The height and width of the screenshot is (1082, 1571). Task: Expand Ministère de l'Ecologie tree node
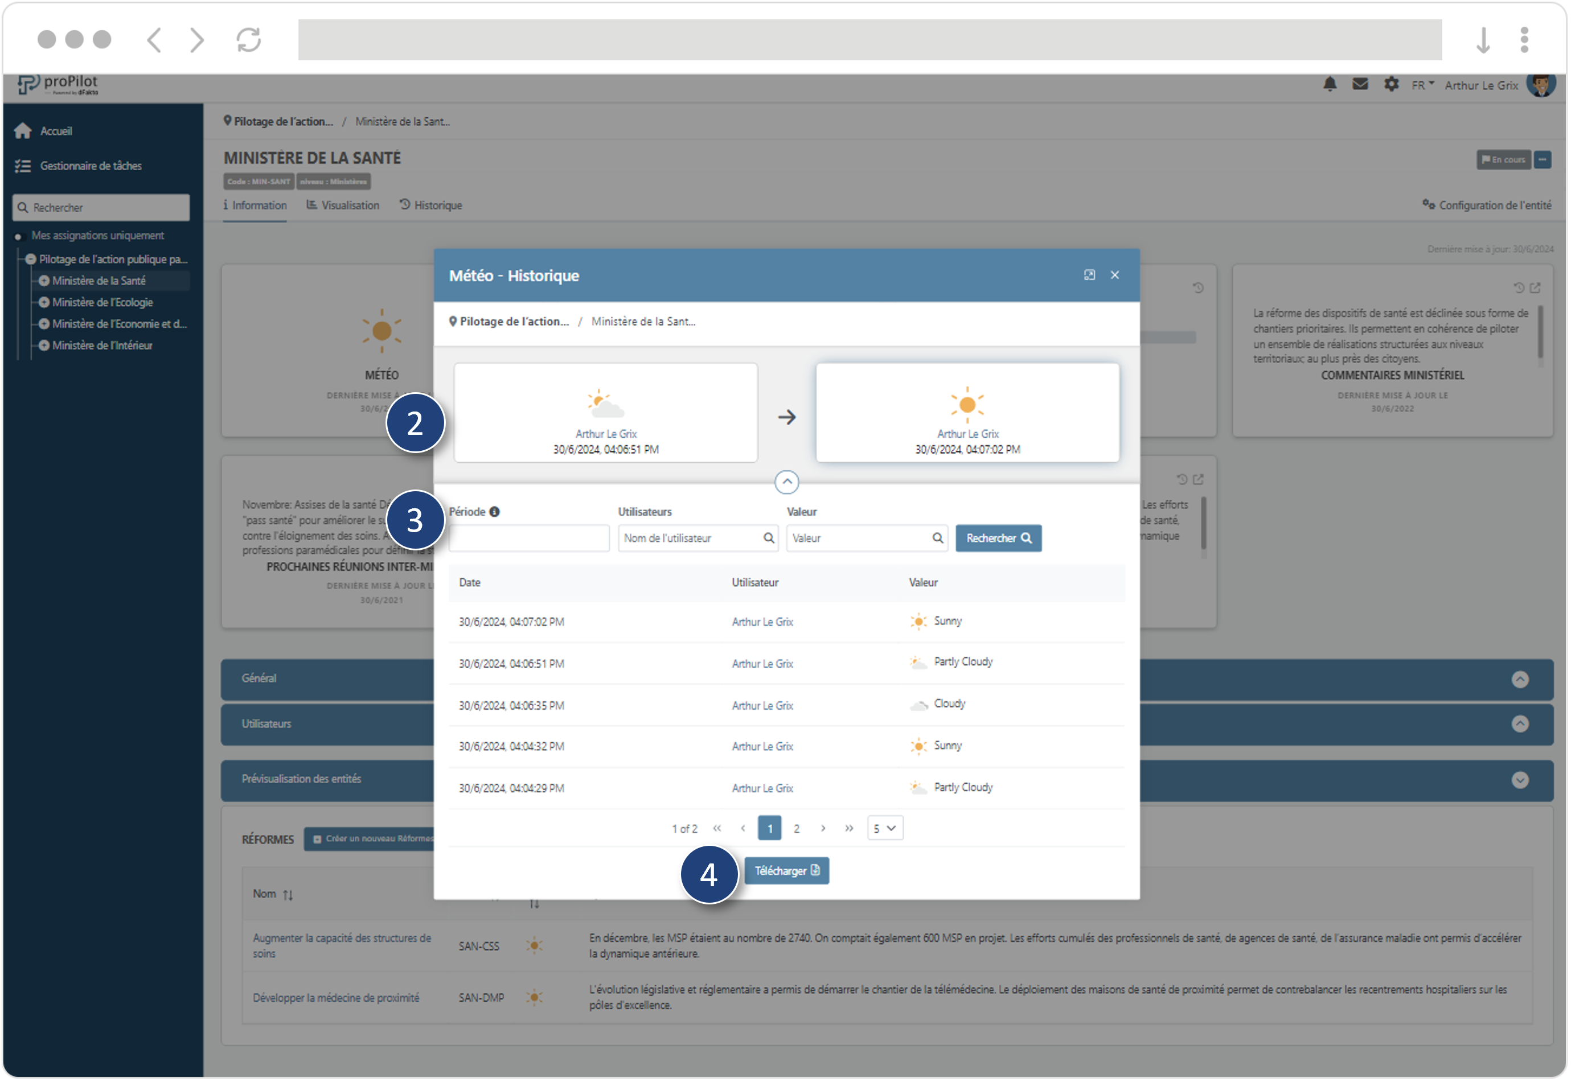(44, 303)
